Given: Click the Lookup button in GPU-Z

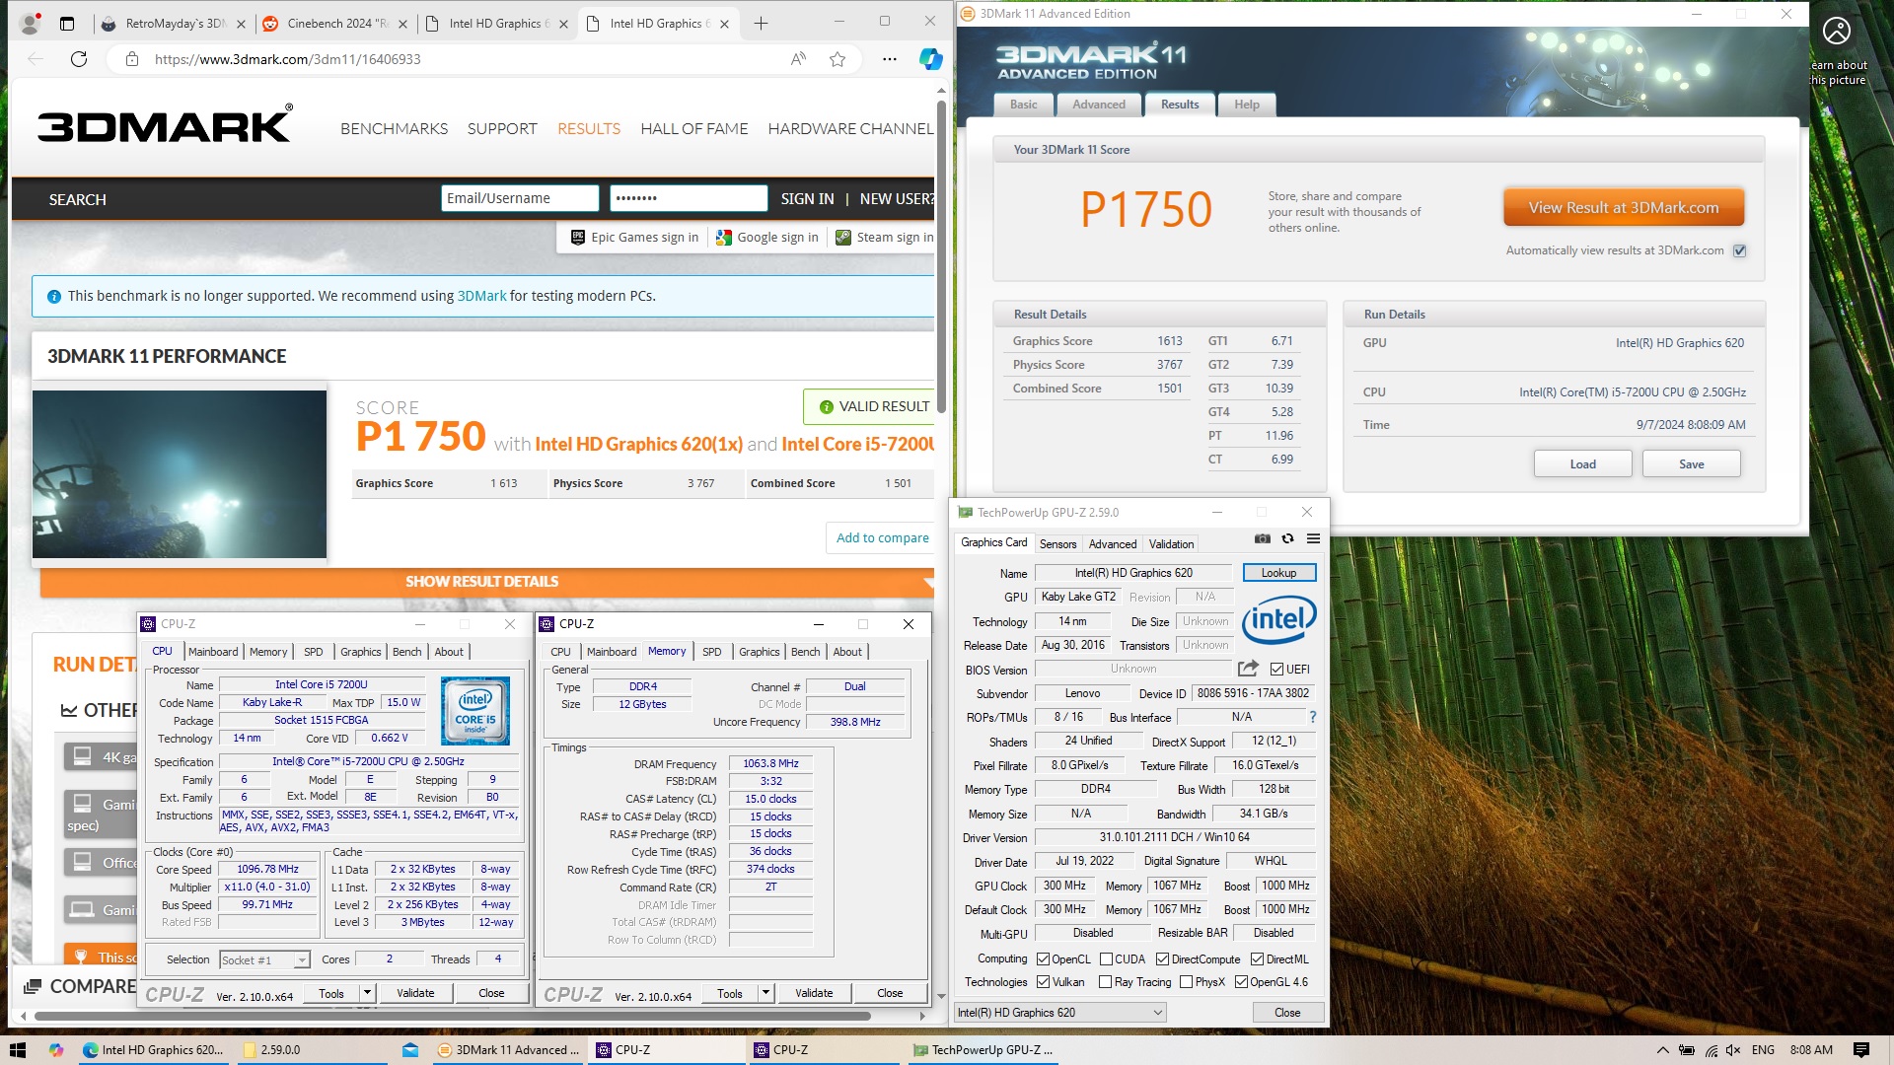Looking at the screenshot, I should pos(1278,573).
